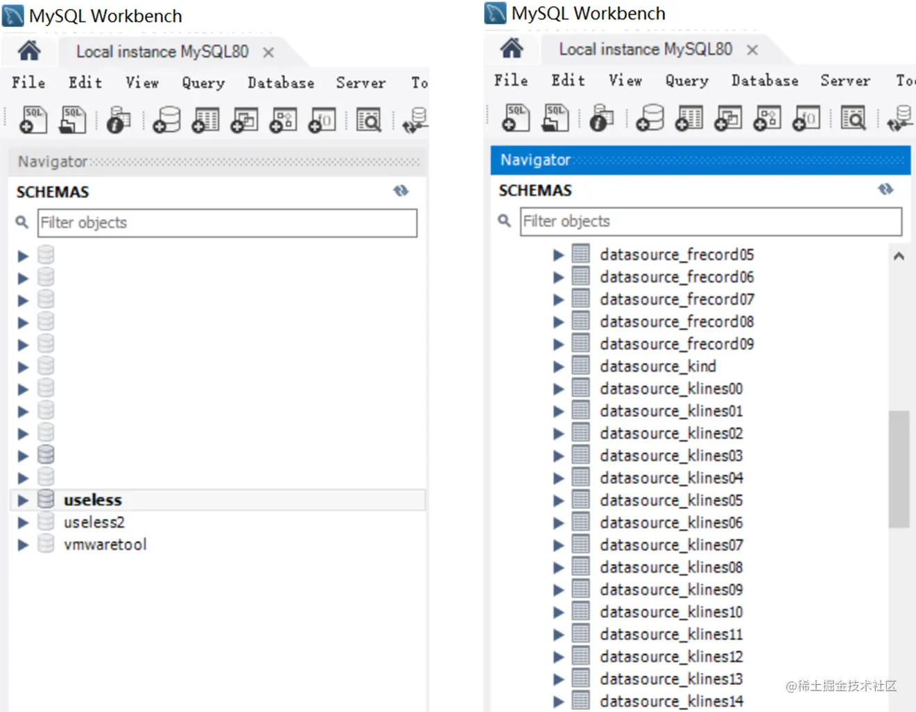This screenshot has width=916, height=712.
Task: Expand the useless schema
Action: tap(23, 500)
